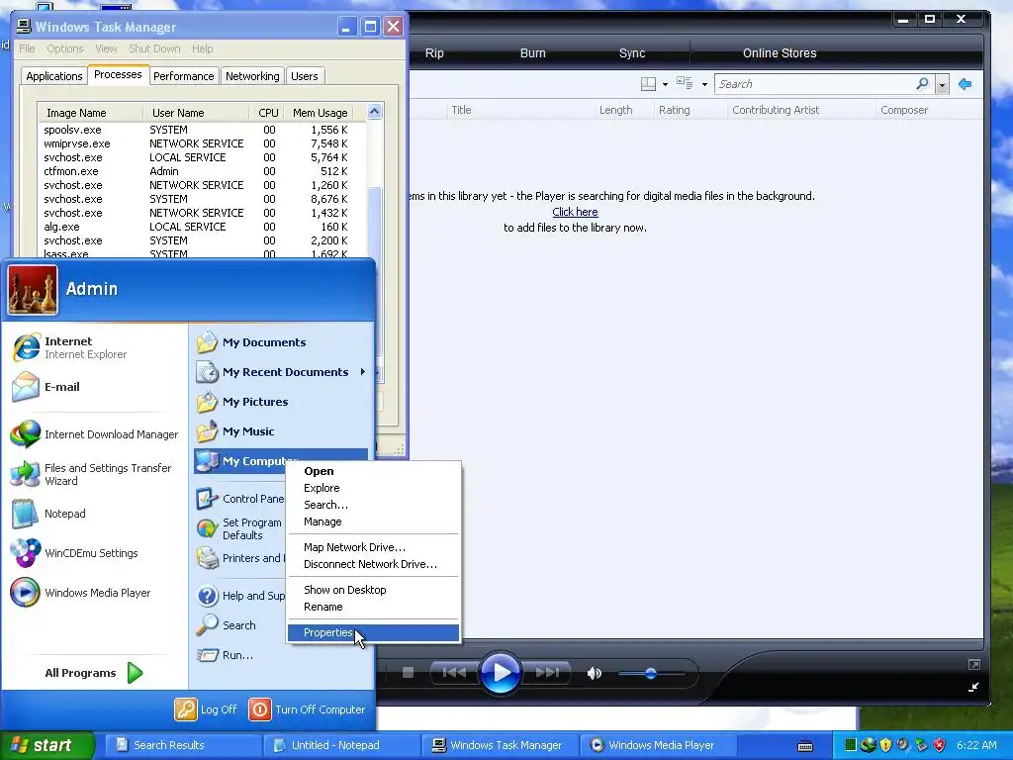Switch to the Users tab

(x=305, y=76)
